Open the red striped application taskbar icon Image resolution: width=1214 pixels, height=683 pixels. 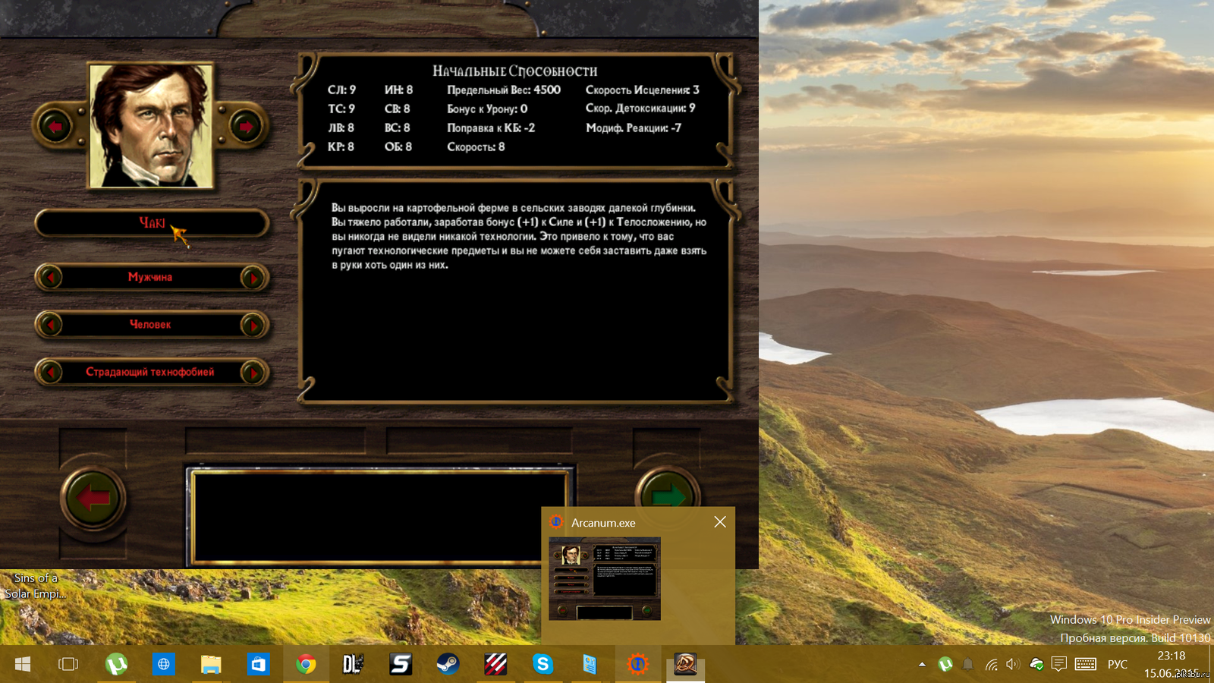495,664
